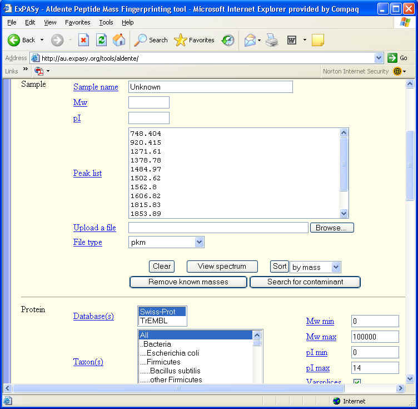
Task: Open the Database(s) help link
Action: 93,316
